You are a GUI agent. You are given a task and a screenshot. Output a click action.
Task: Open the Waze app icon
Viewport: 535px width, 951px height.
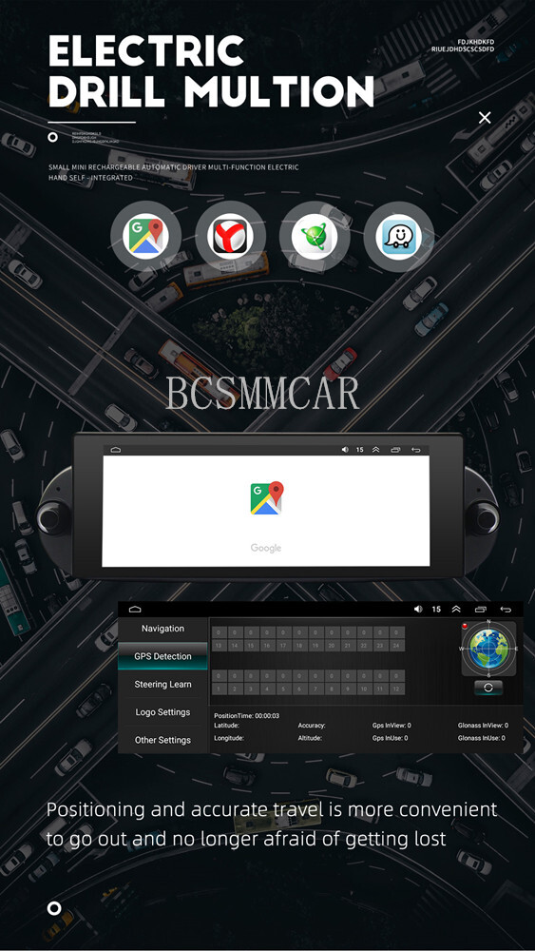pos(399,236)
